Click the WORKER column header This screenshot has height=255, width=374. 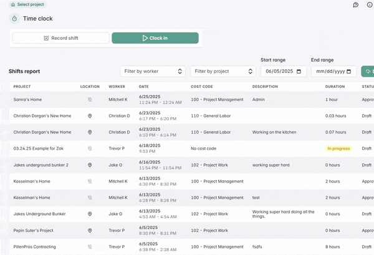117,87
